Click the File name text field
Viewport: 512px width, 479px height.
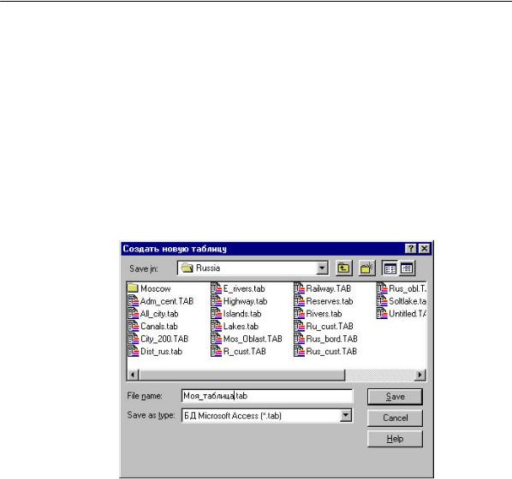point(267,396)
